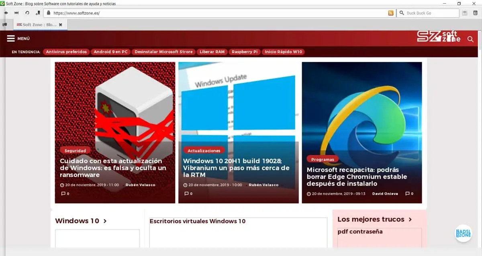Click the pinned tabs icon left of tab bar

click(4, 25)
